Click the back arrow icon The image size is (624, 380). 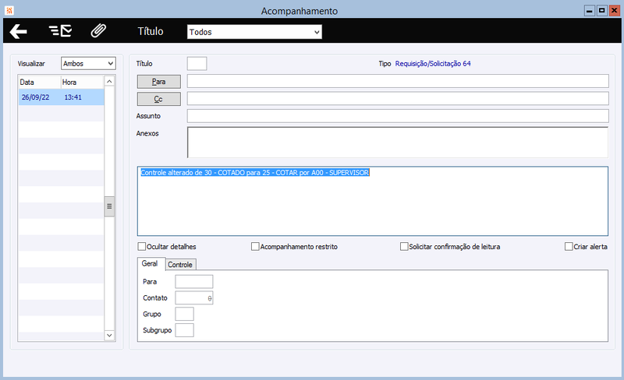tap(18, 31)
